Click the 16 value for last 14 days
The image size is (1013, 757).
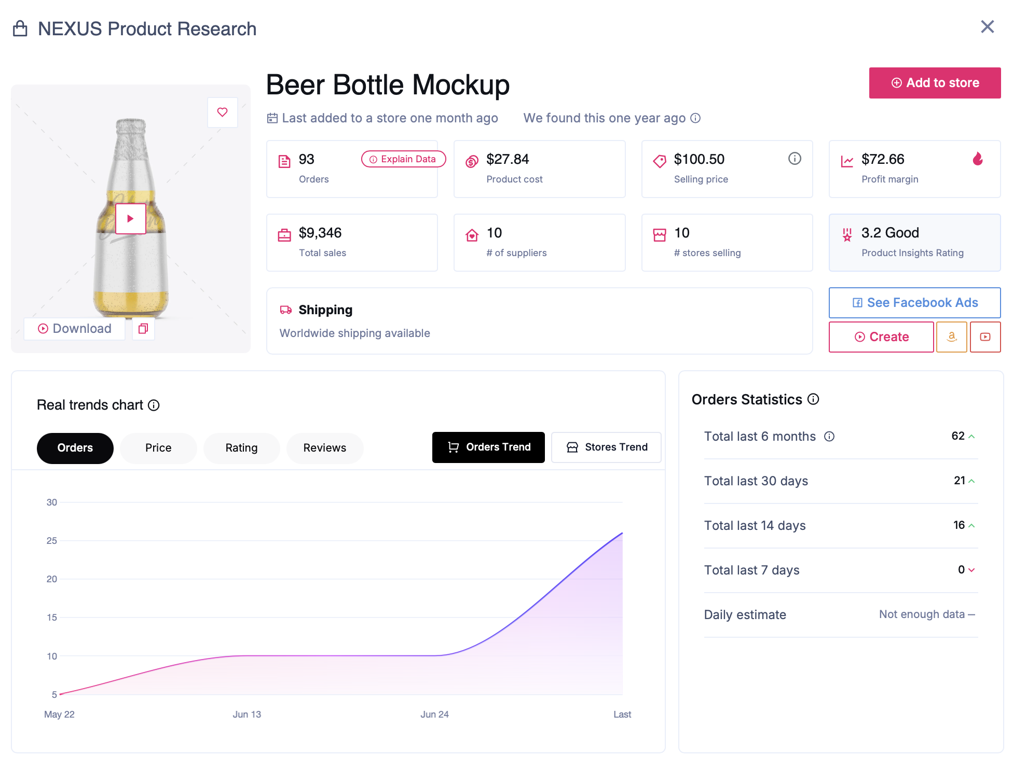959,525
